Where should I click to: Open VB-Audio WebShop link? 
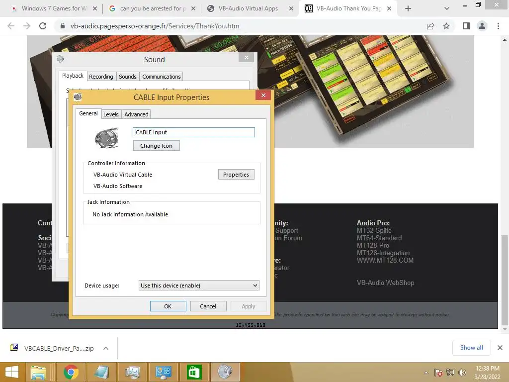385,283
